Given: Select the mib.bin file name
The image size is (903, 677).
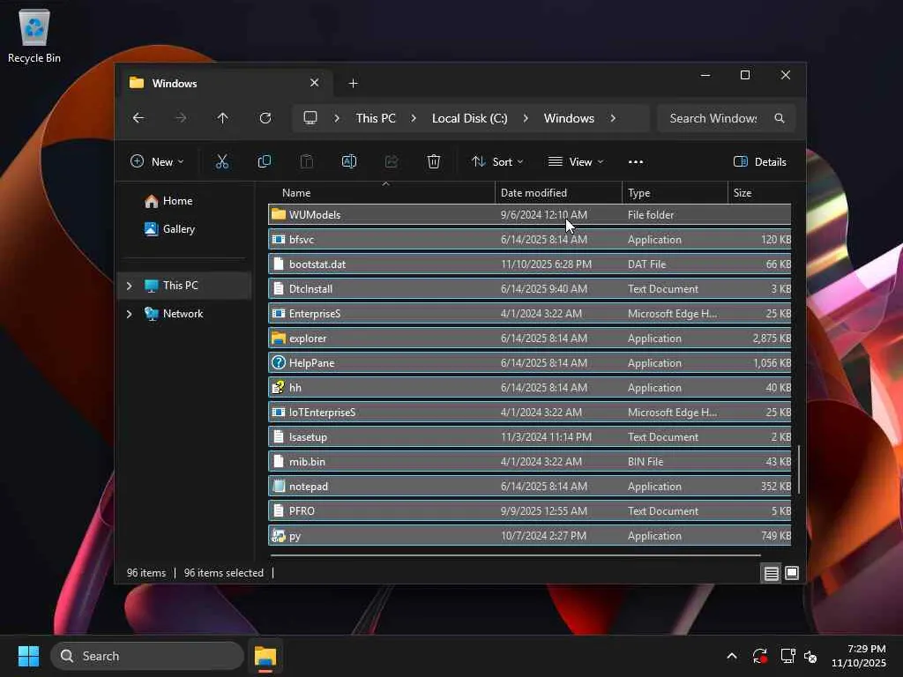Looking at the screenshot, I should (x=307, y=462).
